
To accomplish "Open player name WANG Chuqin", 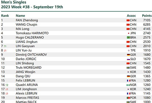I will [26, 24].
